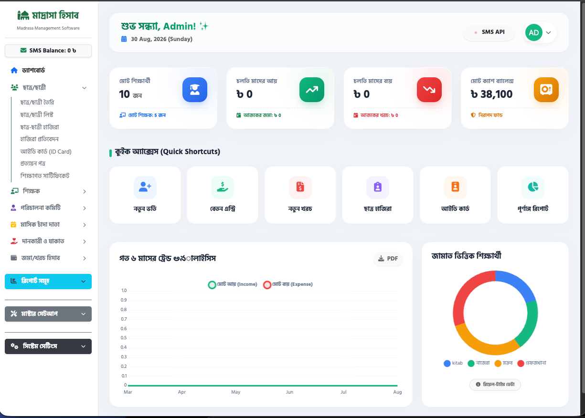Open the ছাত্র হাজিরা quick shortcut card
585x418 pixels.
[x=378, y=195]
